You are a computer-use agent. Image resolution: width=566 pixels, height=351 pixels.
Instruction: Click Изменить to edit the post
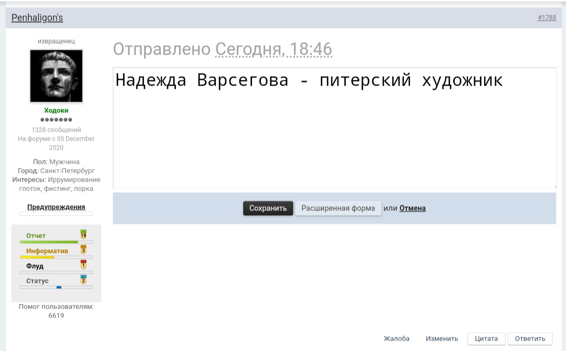click(442, 338)
